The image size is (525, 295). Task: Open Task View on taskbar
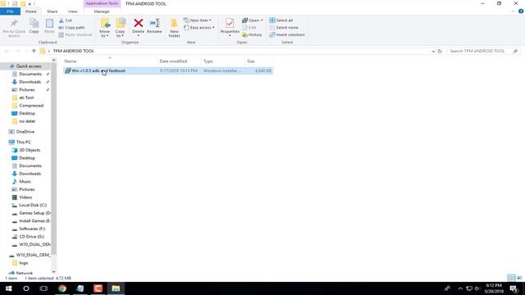[43, 288]
